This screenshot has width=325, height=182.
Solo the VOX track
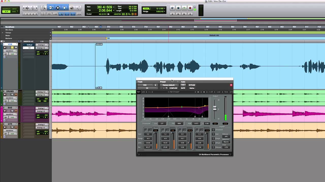point(12,48)
